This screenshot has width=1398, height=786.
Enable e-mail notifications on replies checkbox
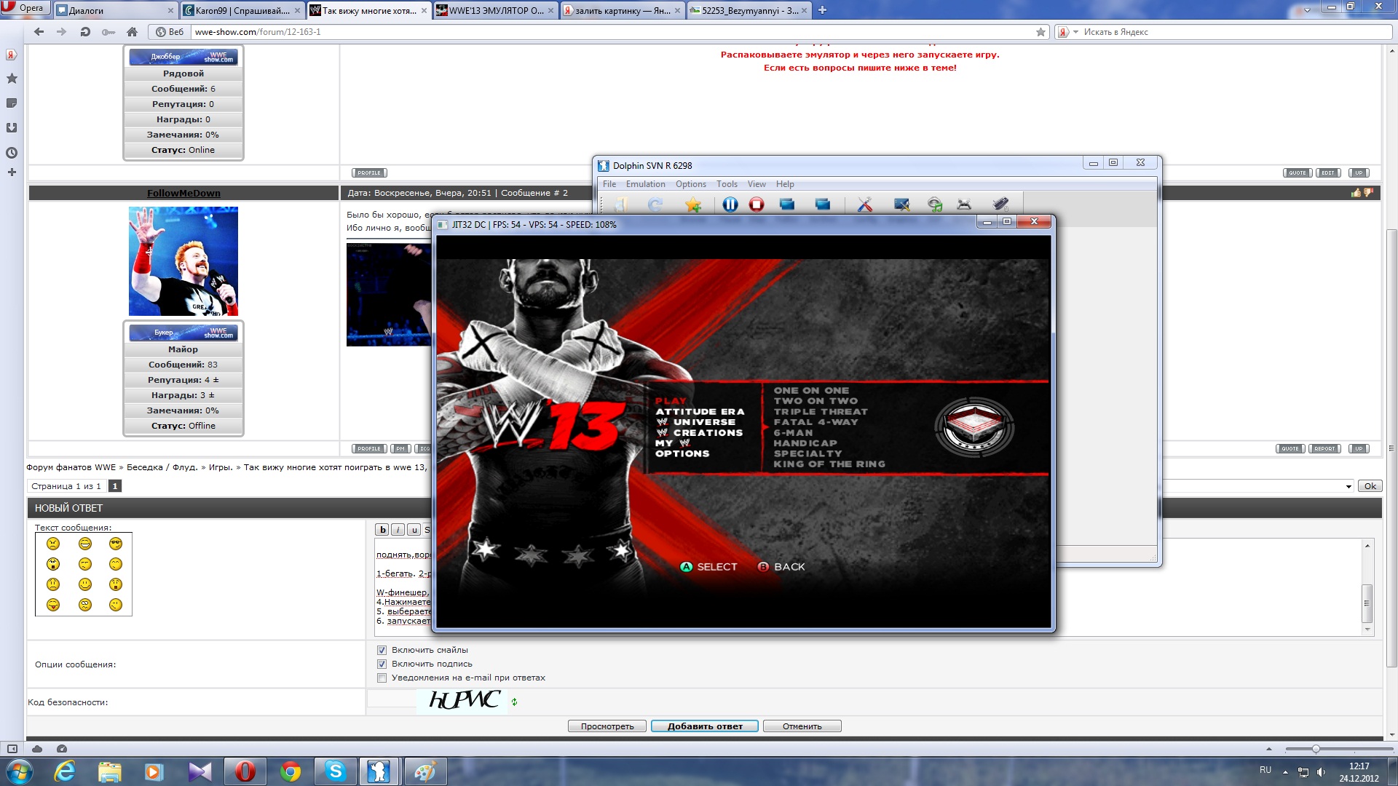tap(382, 678)
